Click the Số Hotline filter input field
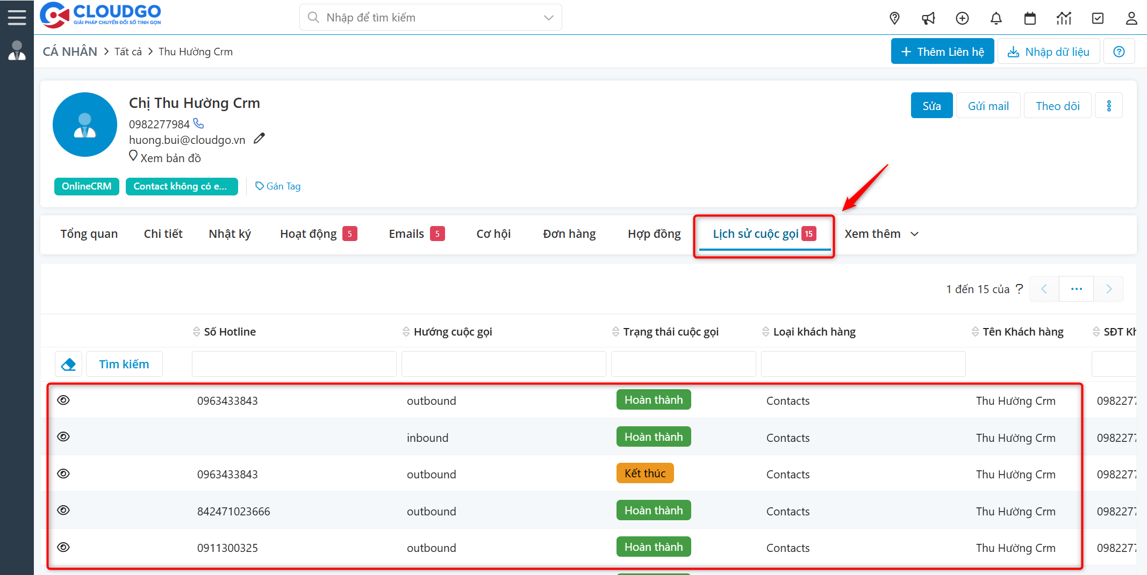This screenshot has height=575, width=1147. 294,365
